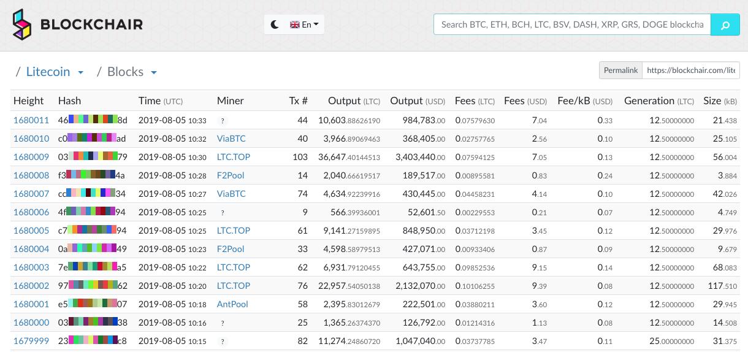This screenshot has height=352, width=748.
Task: Click unknown miner icon for block 1680000
Action: click(223, 323)
